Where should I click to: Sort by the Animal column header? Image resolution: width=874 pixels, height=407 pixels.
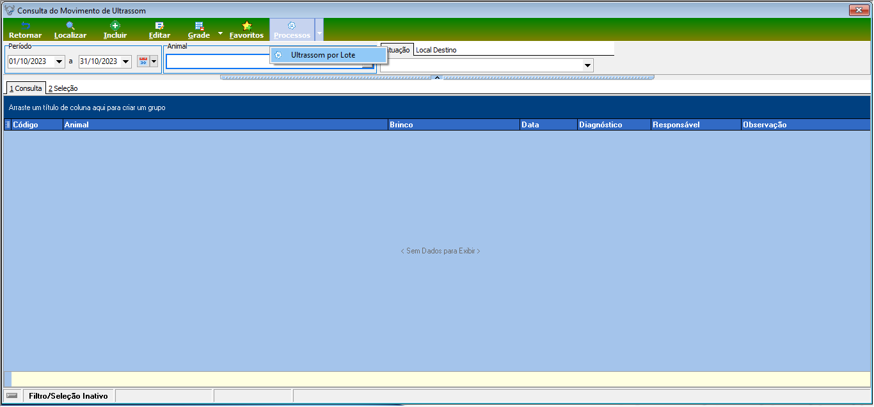coord(225,125)
